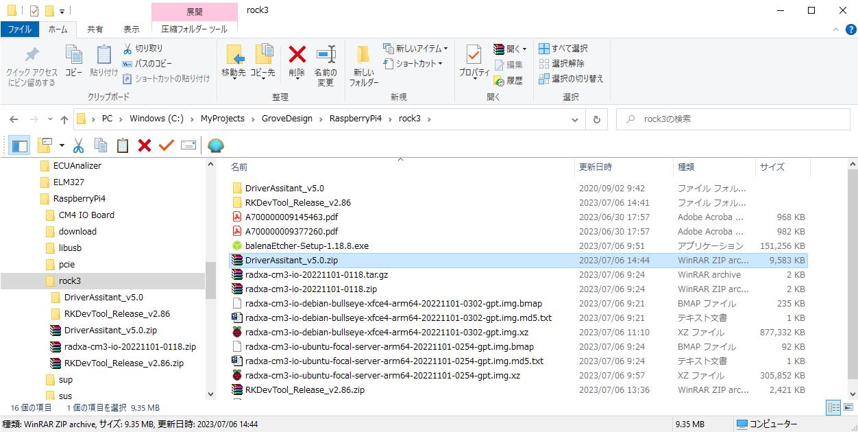Click the コピー icon in clipboard group
Screen dimensions: 858x432
coord(73,55)
